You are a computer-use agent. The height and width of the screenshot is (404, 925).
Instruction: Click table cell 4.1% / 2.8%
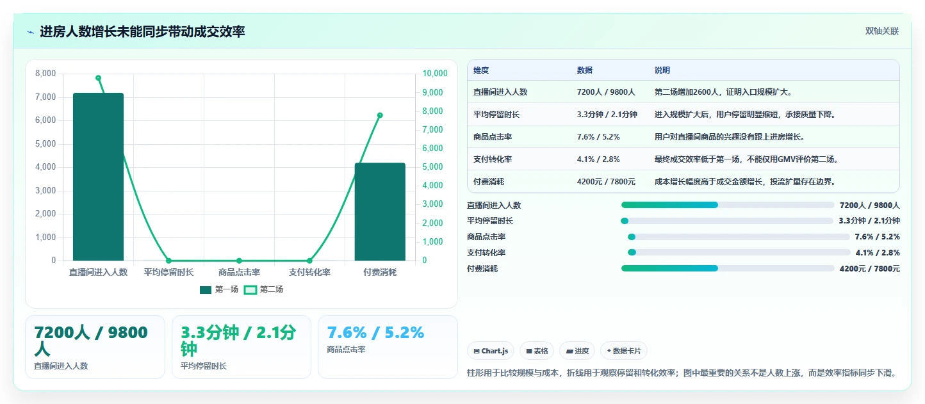598,159
